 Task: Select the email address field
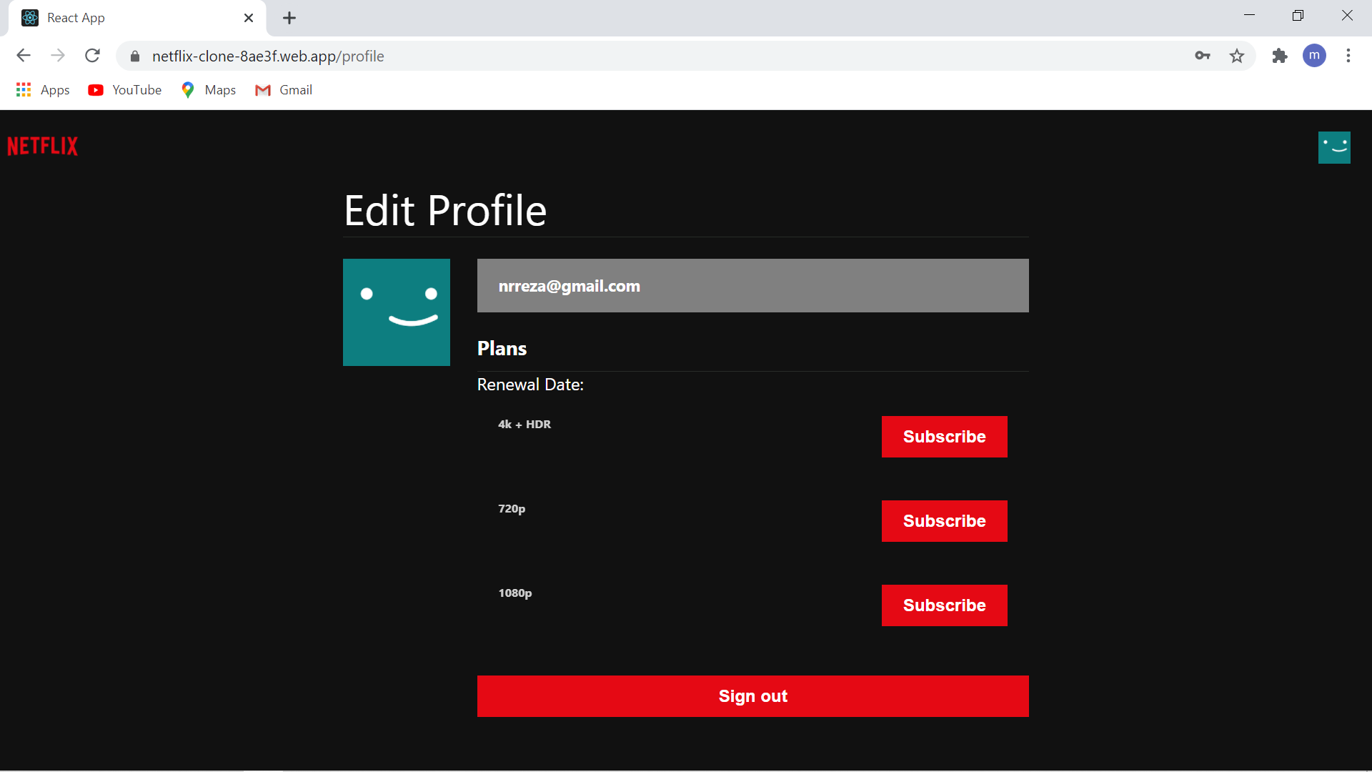[752, 285]
